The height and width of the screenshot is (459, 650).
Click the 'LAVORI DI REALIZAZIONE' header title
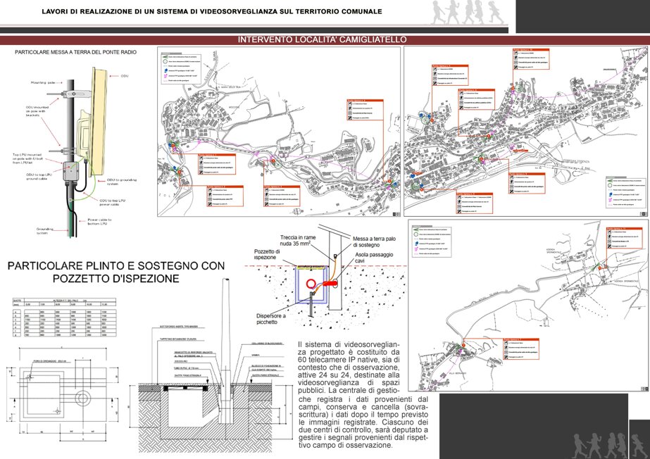click(x=212, y=11)
